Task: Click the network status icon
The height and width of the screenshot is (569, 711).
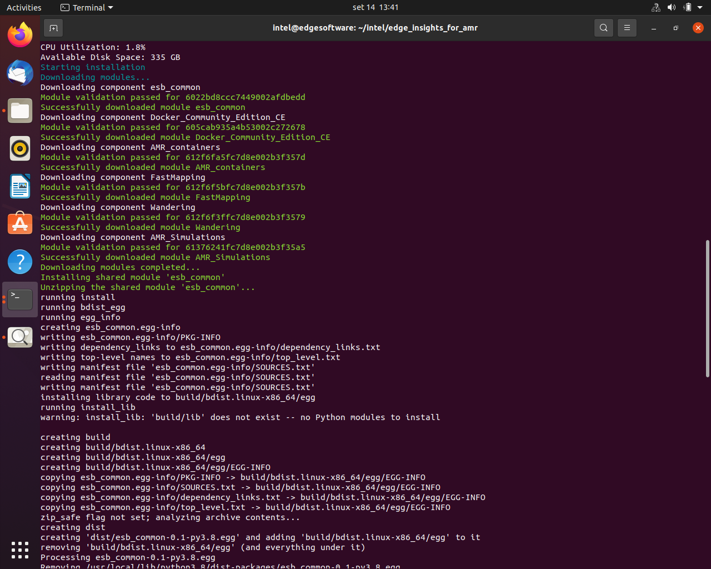Action: pyautogui.click(x=655, y=7)
